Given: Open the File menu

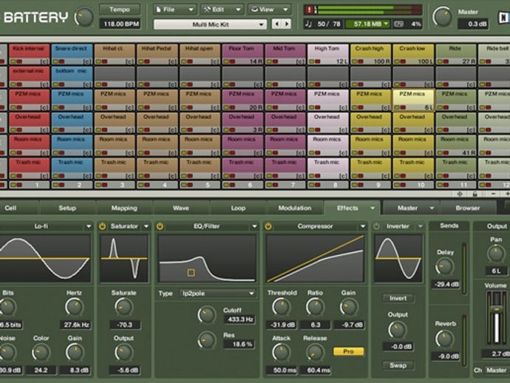Looking at the screenshot, I should (175, 10).
